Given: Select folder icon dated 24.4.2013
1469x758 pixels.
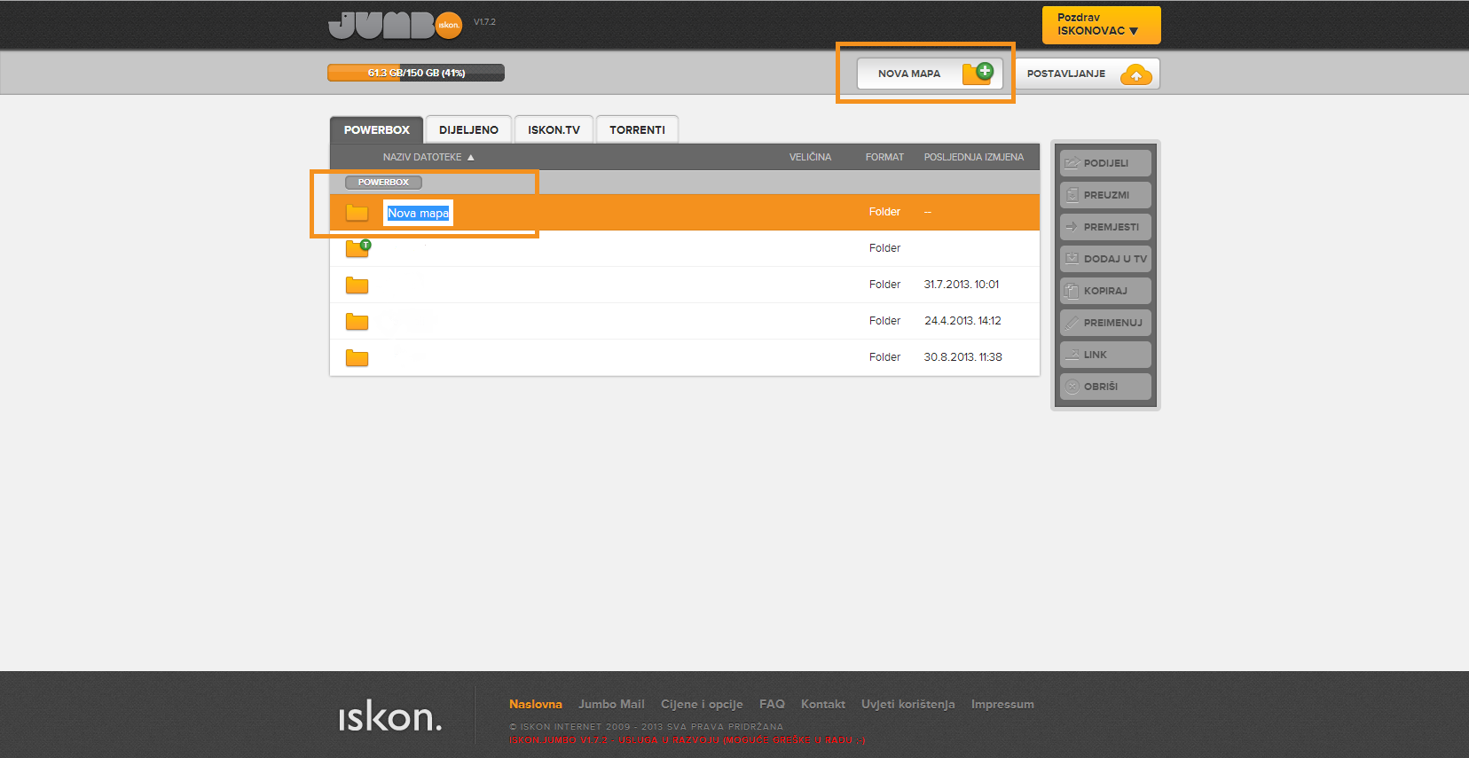Looking at the screenshot, I should [x=357, y=322].
